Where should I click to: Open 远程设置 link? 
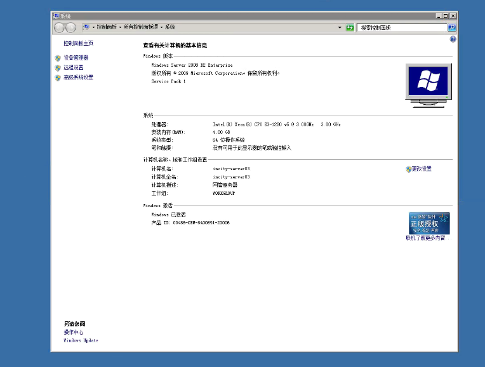coord(73,67)
